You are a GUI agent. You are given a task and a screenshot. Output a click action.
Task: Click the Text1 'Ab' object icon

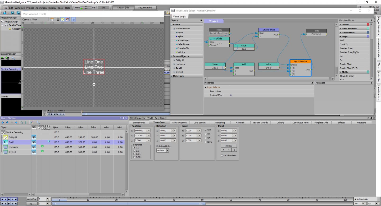6,142
